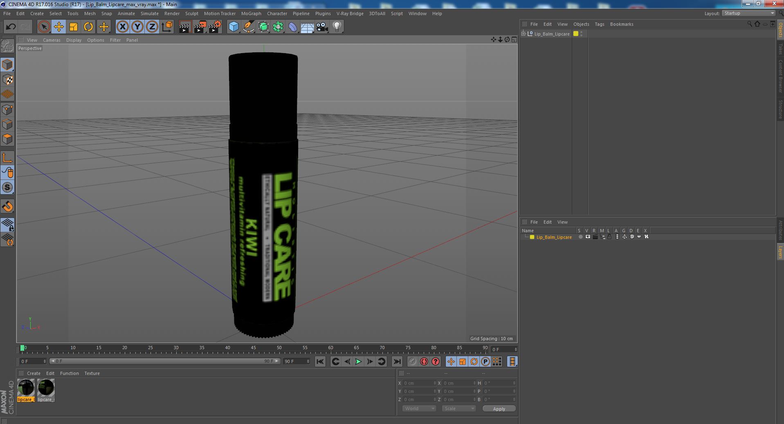The height and width of the screenshot is (424, 784).
Task: Open Object Manager Bookmarks menu
Action: click(x=621, y=24)
